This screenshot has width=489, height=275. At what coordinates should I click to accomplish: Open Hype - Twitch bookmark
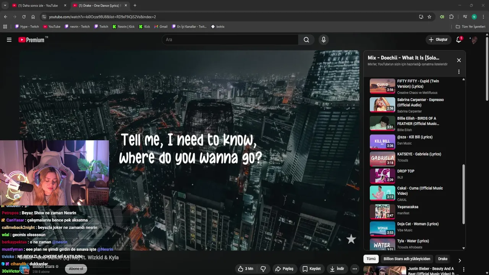[x=27, y=27]
